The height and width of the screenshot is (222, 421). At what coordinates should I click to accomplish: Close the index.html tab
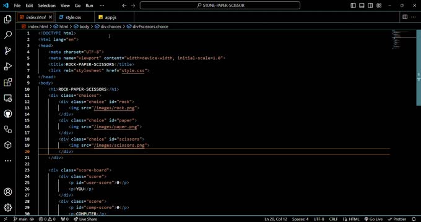[50, 17]
